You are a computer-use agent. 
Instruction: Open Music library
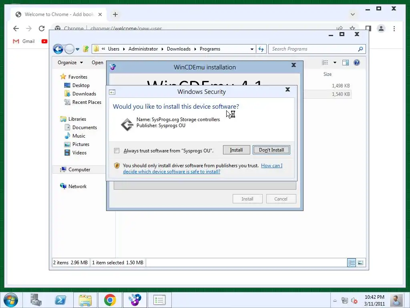[x=79, y=136]
